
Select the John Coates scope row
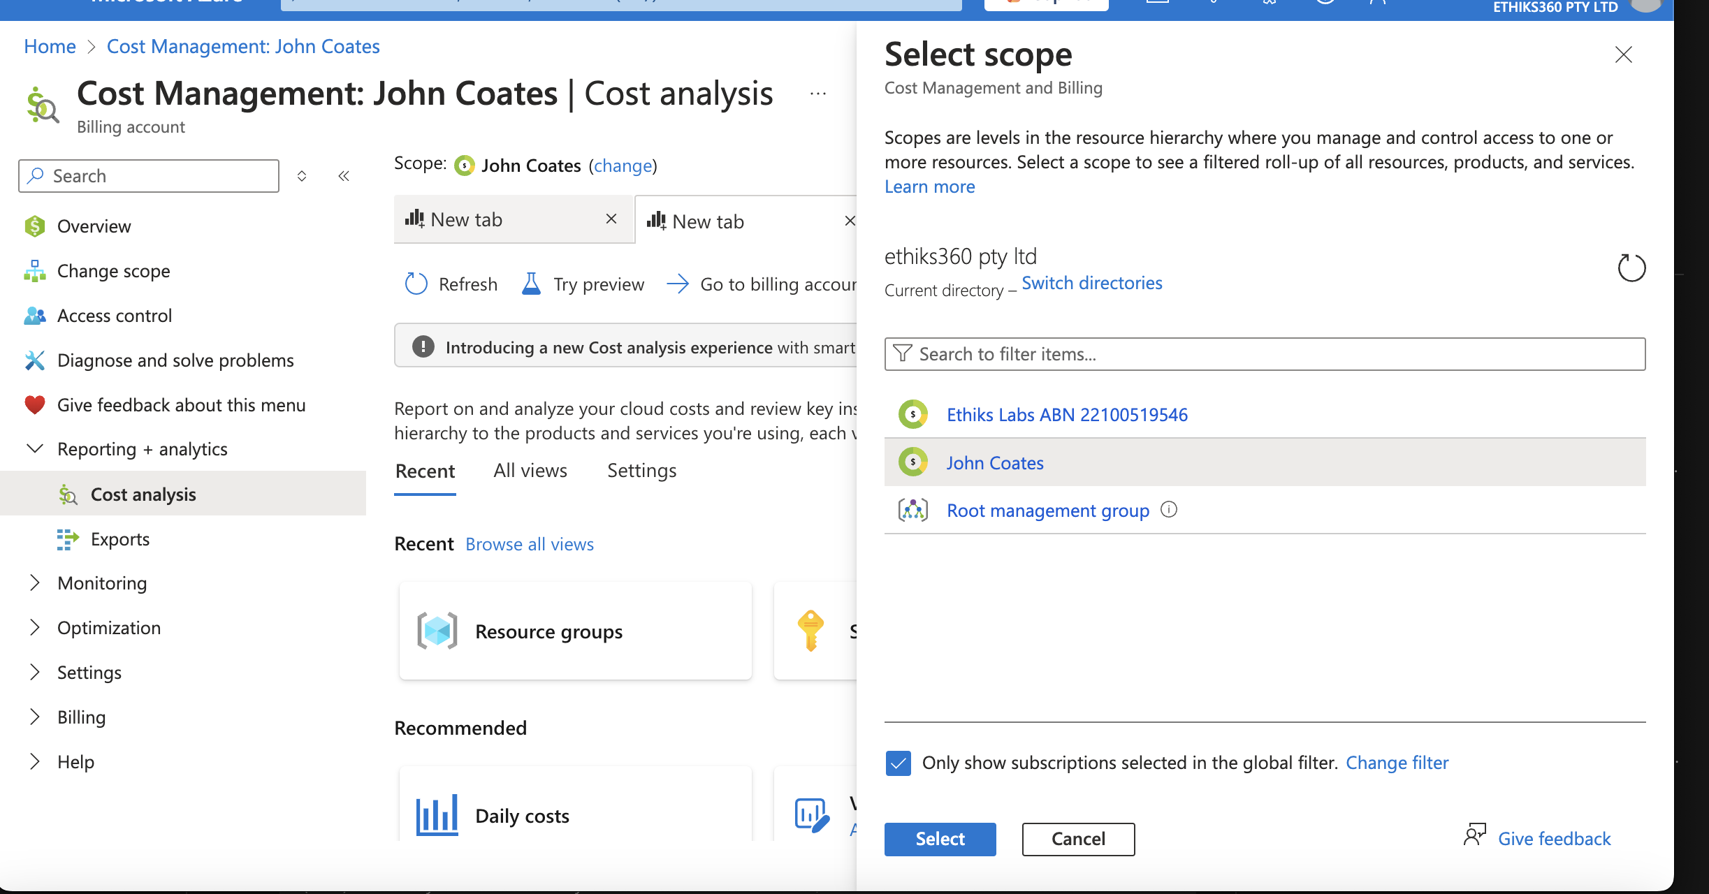1265,462
